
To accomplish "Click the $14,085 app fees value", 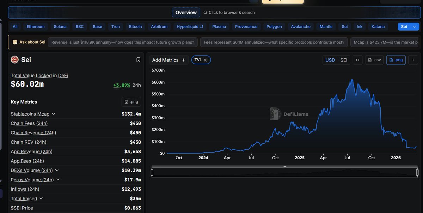I will (x=130, y=161).
